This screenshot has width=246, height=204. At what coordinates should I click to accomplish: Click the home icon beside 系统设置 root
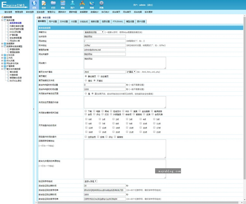point(3,17)
